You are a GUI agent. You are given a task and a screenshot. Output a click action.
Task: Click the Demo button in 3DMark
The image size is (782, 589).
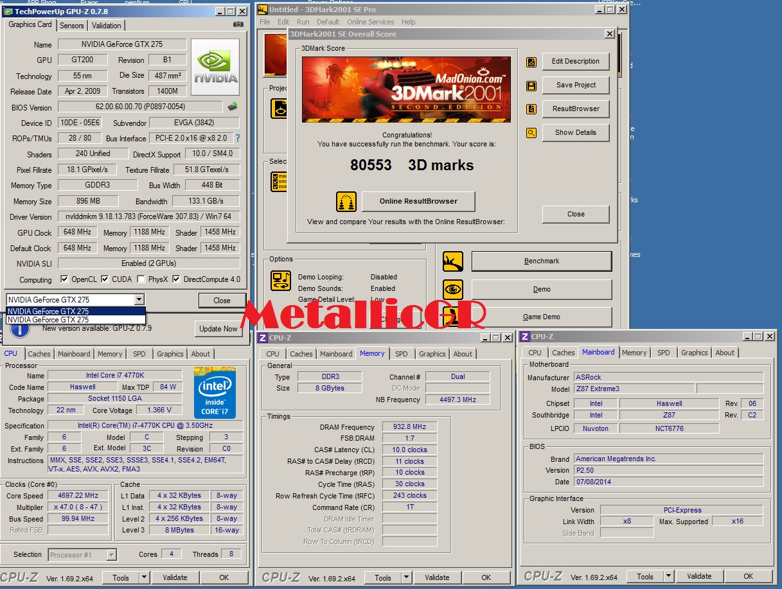[542, 290]
